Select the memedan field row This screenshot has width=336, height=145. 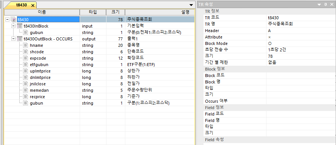coord(99,90)
